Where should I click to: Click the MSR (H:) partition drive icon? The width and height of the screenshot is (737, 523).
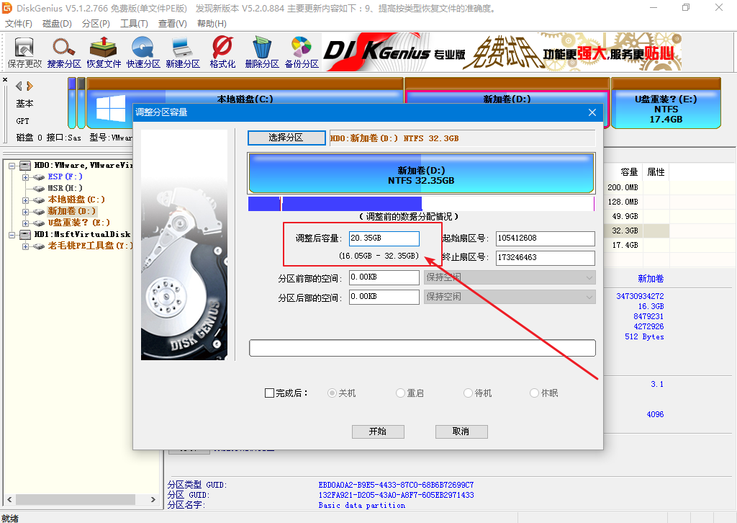39,189
